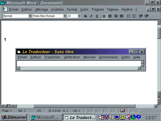Open the Insertion menu

[57, 10]
